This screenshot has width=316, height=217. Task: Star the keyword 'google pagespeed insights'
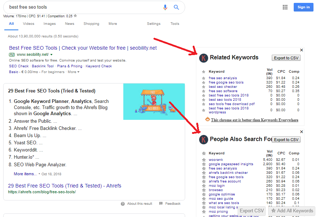tap(204, 164)
